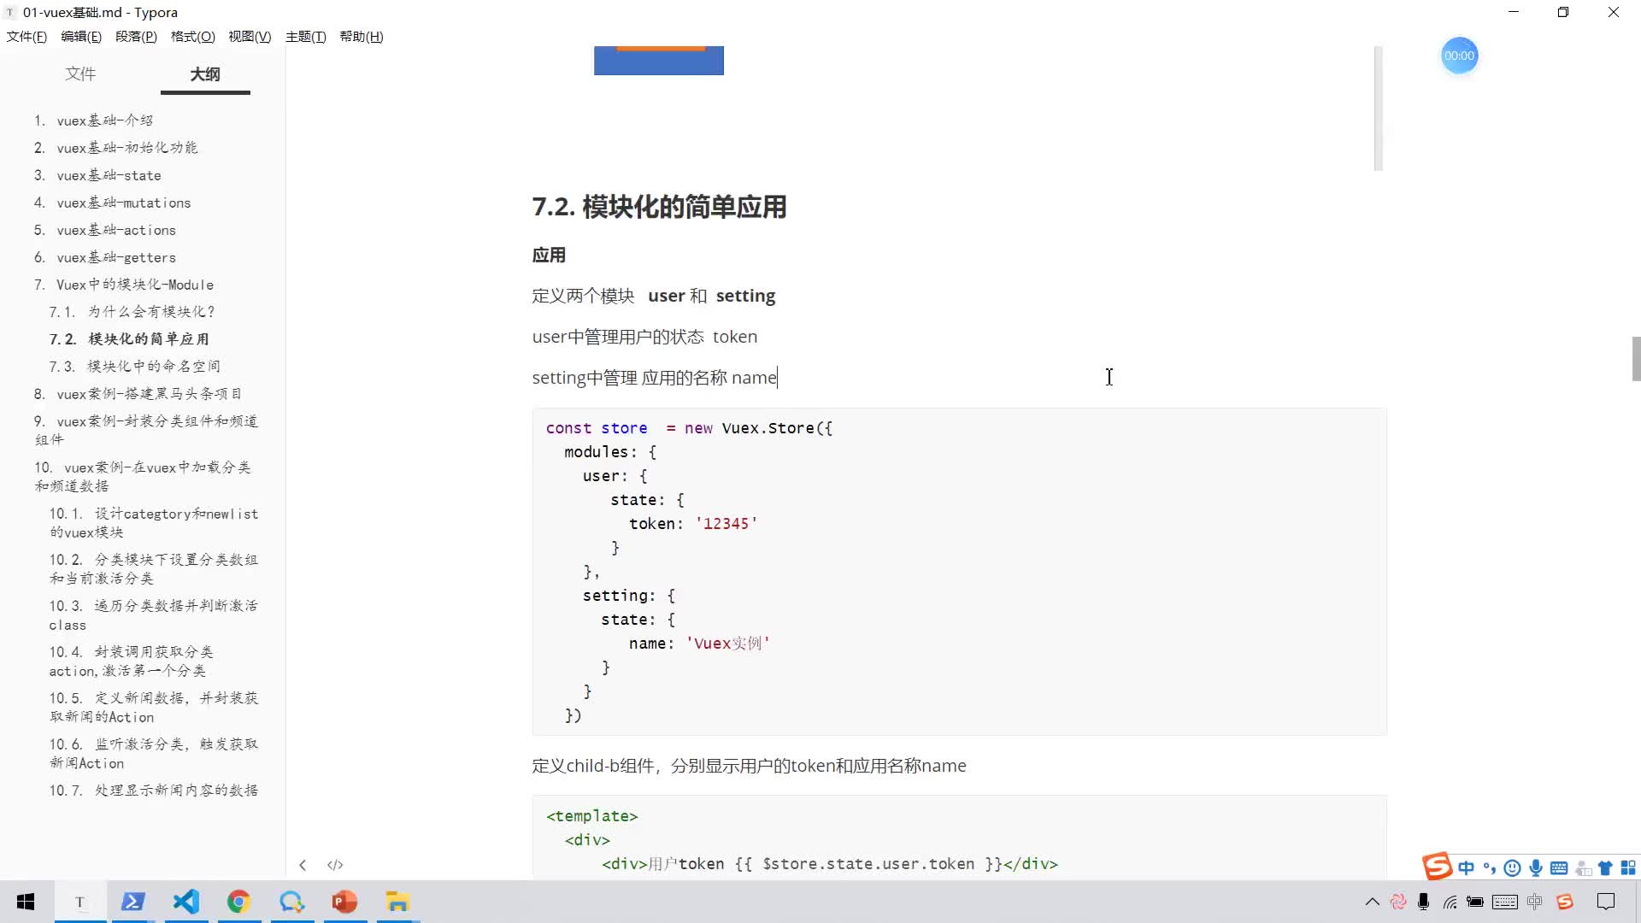Click the tray IME 中 language indicator
1641x923 pixels.
(x=1535, y=902)
